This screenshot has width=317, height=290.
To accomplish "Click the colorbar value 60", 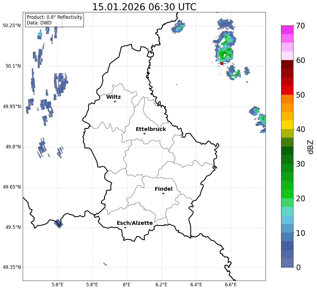I will tap(300, 60).
